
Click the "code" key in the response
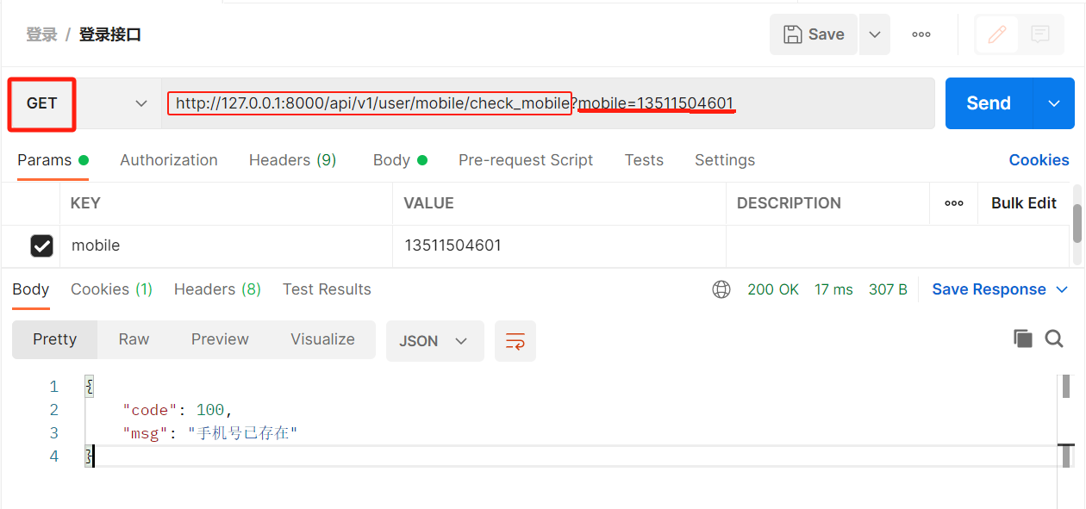(152, 410)
